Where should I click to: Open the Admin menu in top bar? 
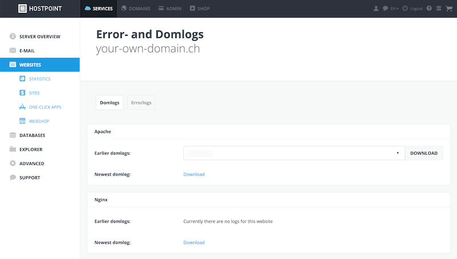click(x=170, y=9)
